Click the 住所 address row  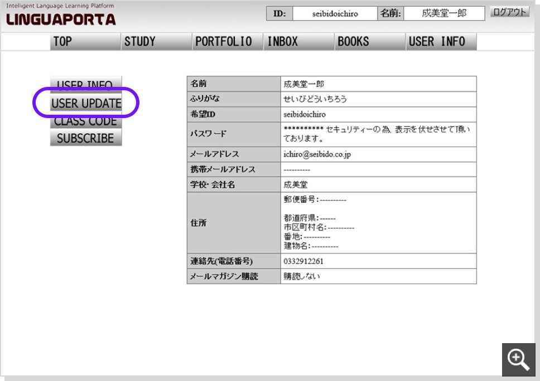(332, 222)
